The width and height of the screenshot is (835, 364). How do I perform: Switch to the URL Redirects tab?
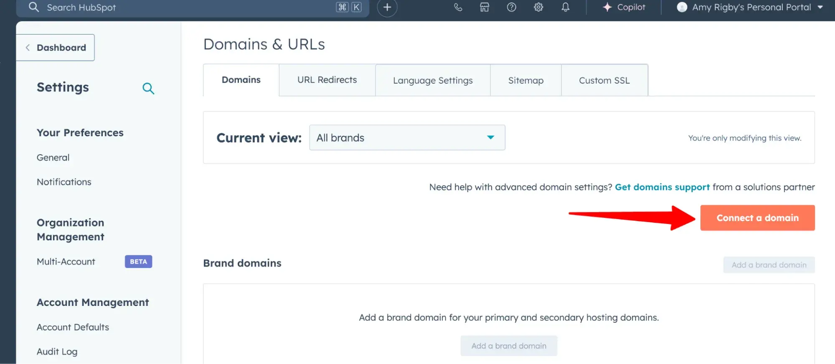click(327, 80)
